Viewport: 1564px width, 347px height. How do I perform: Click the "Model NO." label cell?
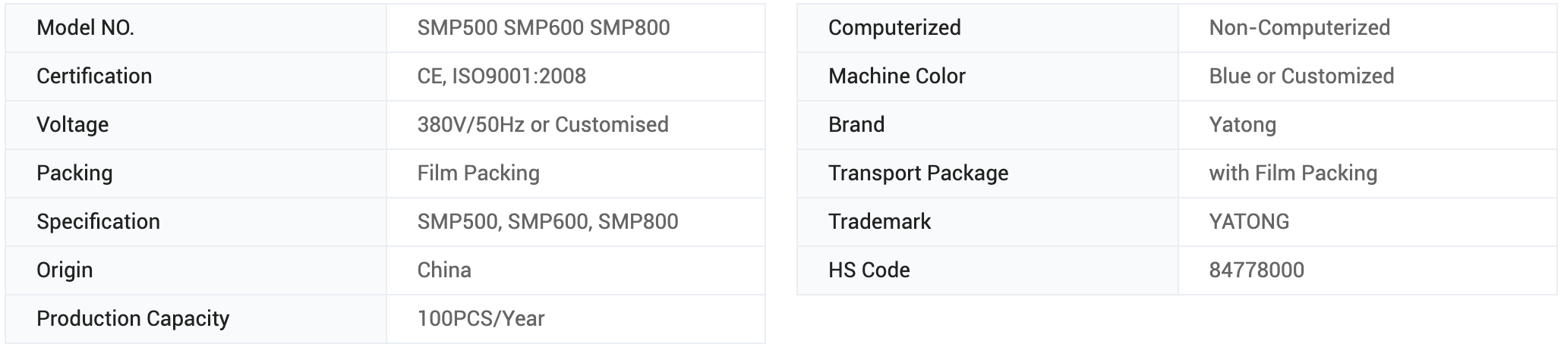coord(85,28)
